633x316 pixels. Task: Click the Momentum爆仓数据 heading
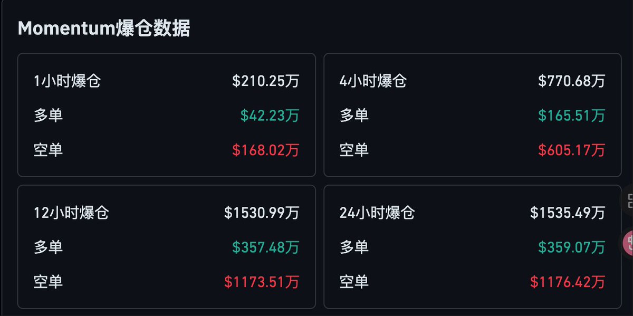104,28
